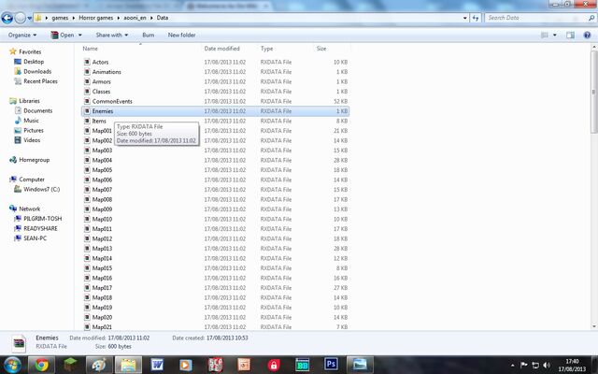
Task: Select the Armors file icon
Action: (x=87, y=81)
